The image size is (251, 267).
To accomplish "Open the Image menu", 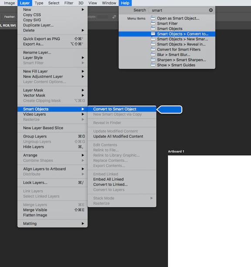I will tap(9, 3).
